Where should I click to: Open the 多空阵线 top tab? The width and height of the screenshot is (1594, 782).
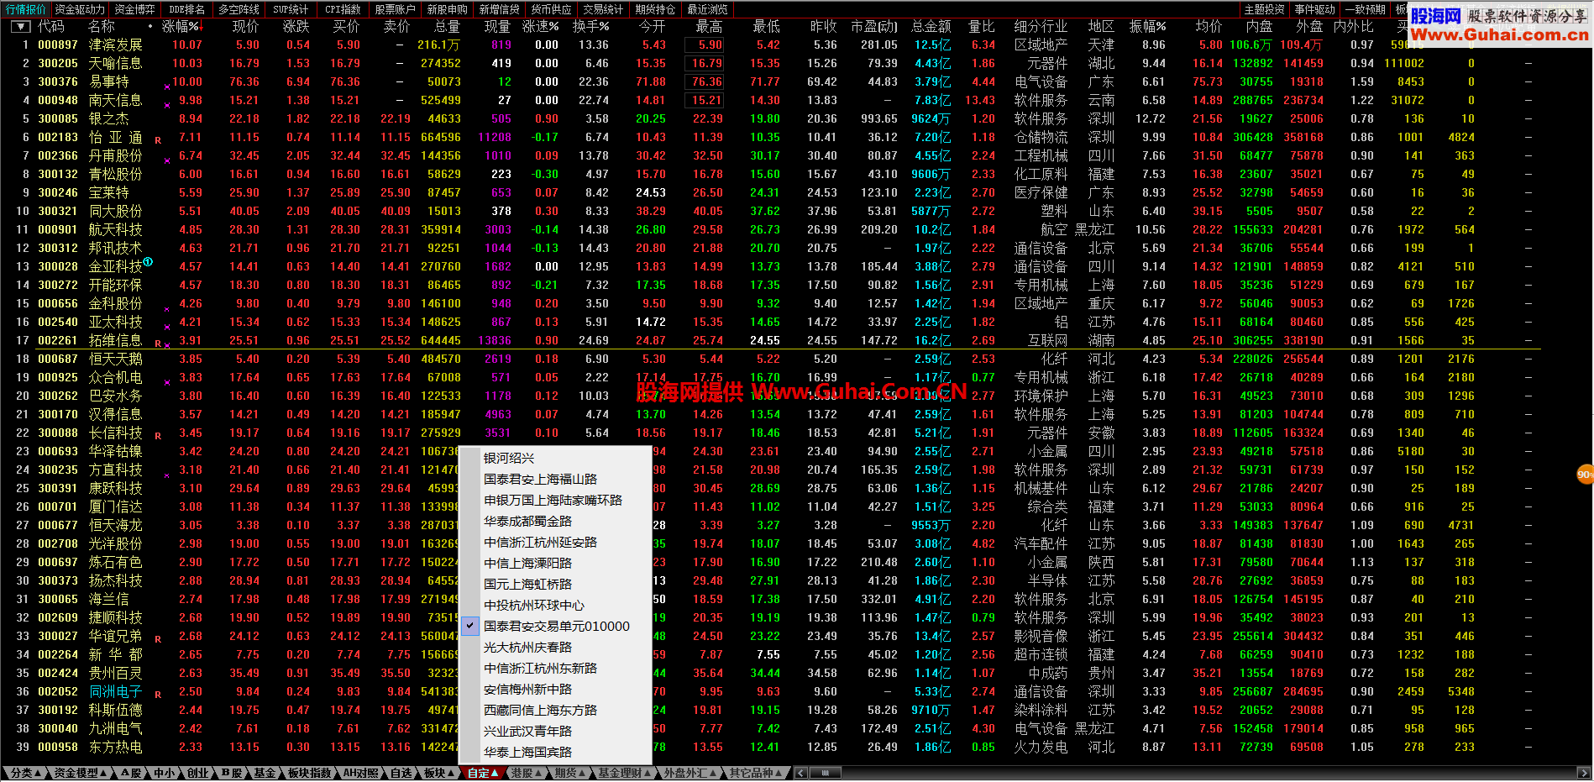pos(239,9)
